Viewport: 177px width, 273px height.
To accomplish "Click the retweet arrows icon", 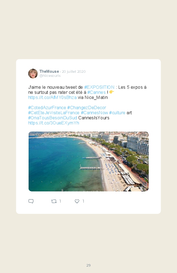I will pyautogui.click(x=54, y=201).
